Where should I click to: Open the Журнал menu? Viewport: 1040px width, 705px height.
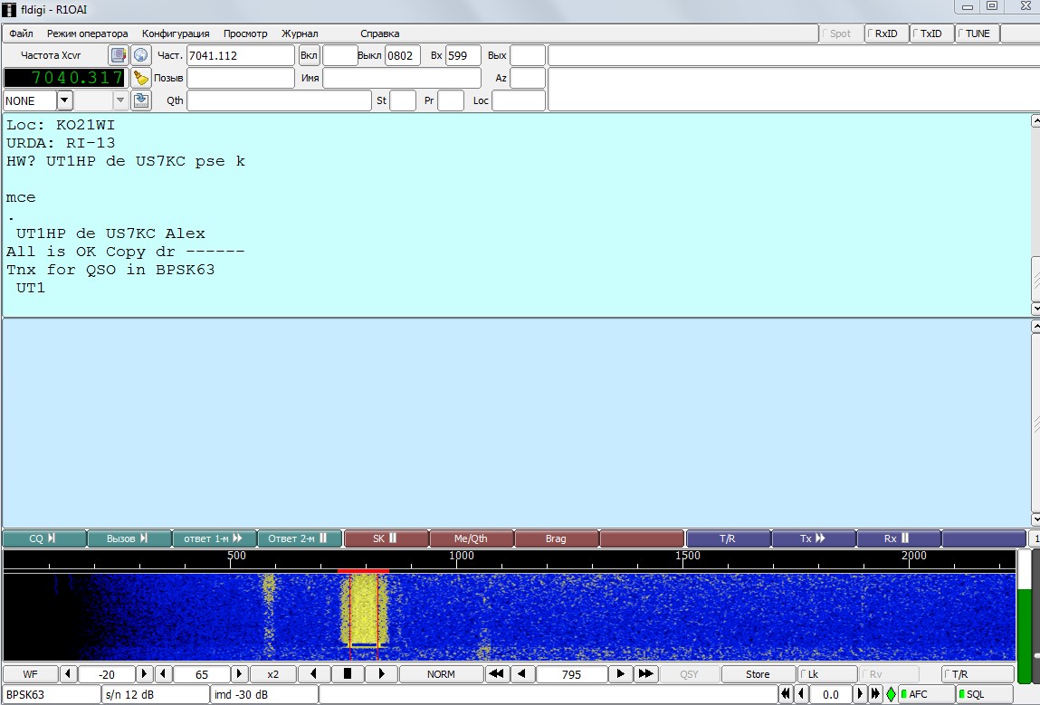[300, 33]
